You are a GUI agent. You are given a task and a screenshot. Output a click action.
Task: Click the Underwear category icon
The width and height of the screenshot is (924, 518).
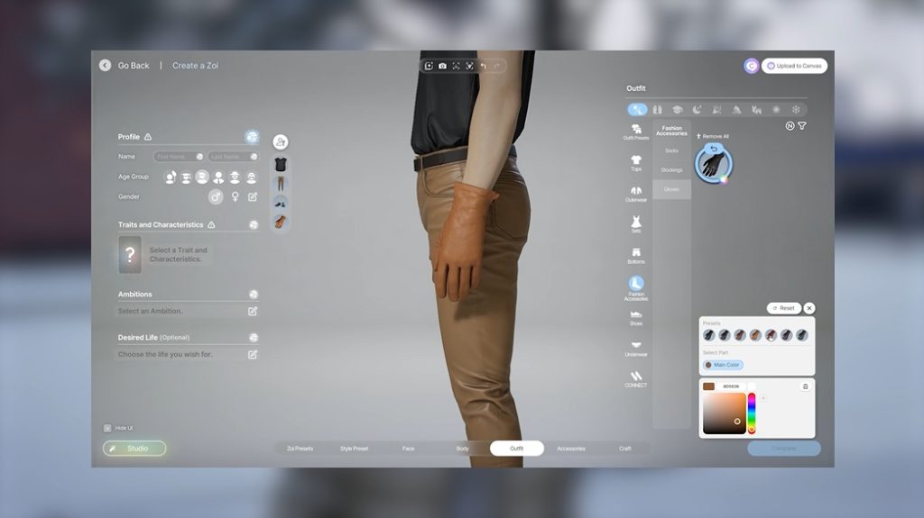636,348
